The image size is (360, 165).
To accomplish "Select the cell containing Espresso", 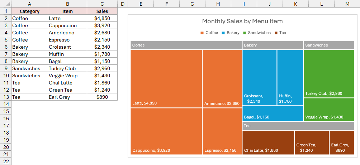I will click(x=67, y=40).
